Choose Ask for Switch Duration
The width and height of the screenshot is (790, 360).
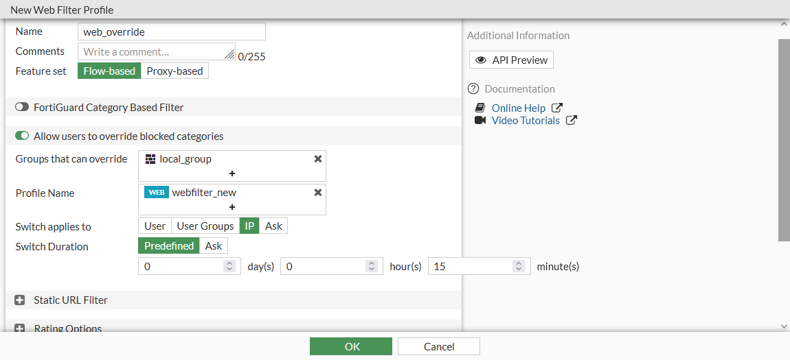tap(214, 246)
